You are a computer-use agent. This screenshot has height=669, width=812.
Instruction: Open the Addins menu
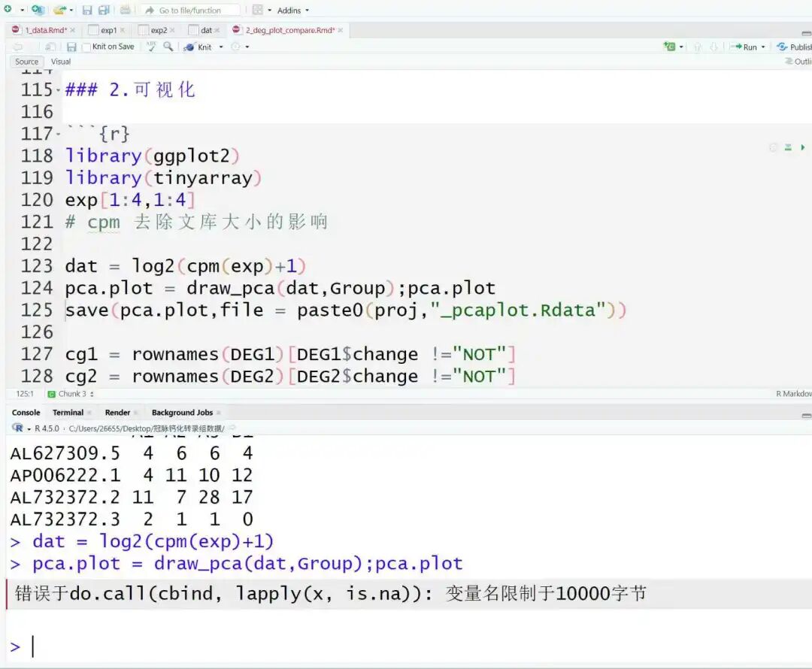tap(292, 11)
